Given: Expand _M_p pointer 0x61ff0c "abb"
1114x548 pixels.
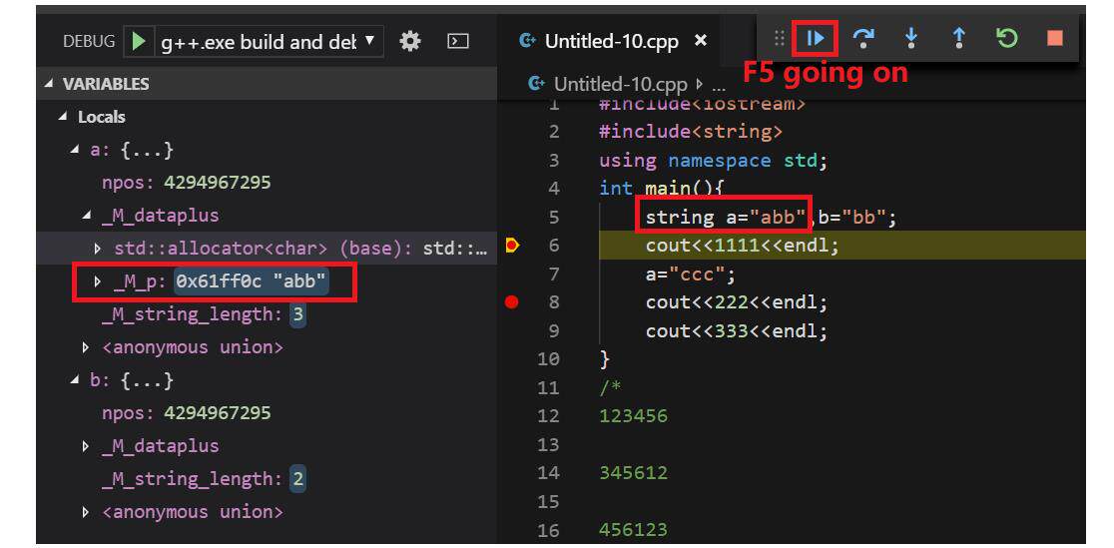Looking at the screenshot, I should pos(98,282).
